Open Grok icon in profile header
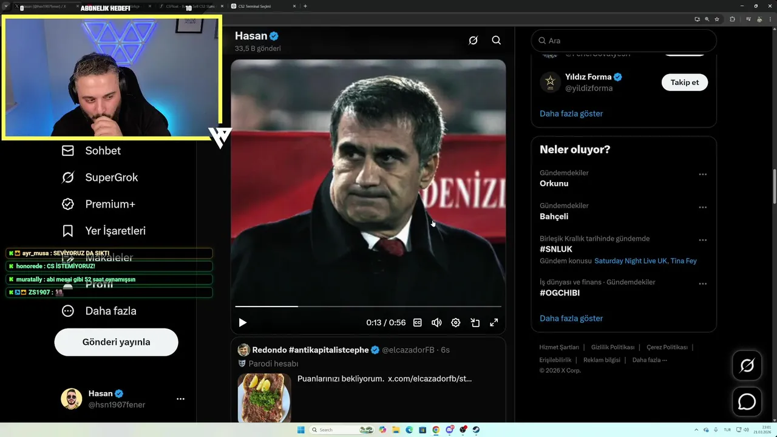Image resolution: width=777 pixels, height=437 pixels. [473, 41]
